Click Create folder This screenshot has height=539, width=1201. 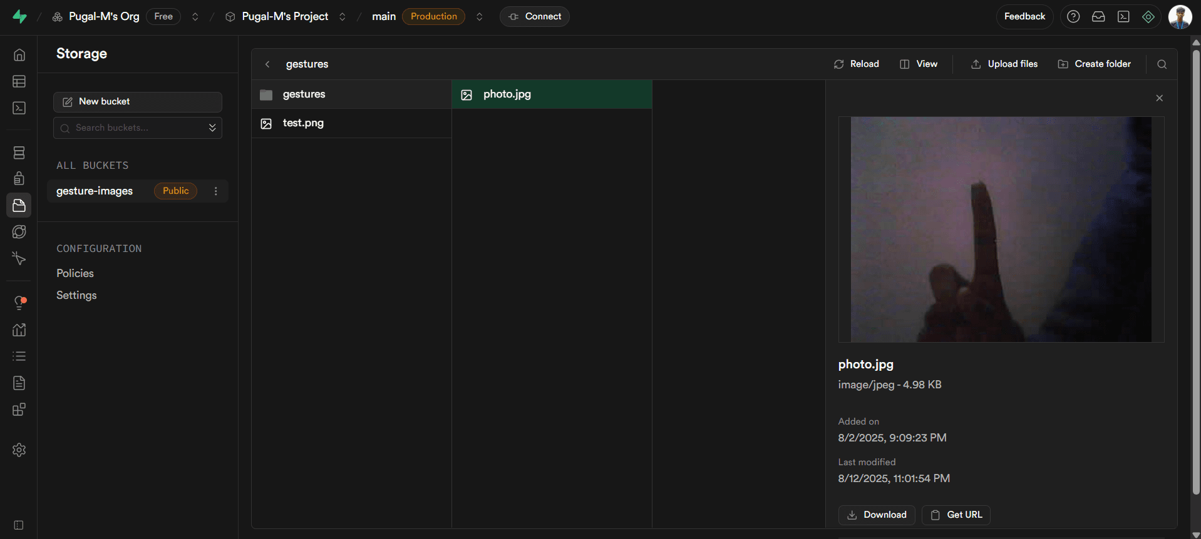point(1095,64)
